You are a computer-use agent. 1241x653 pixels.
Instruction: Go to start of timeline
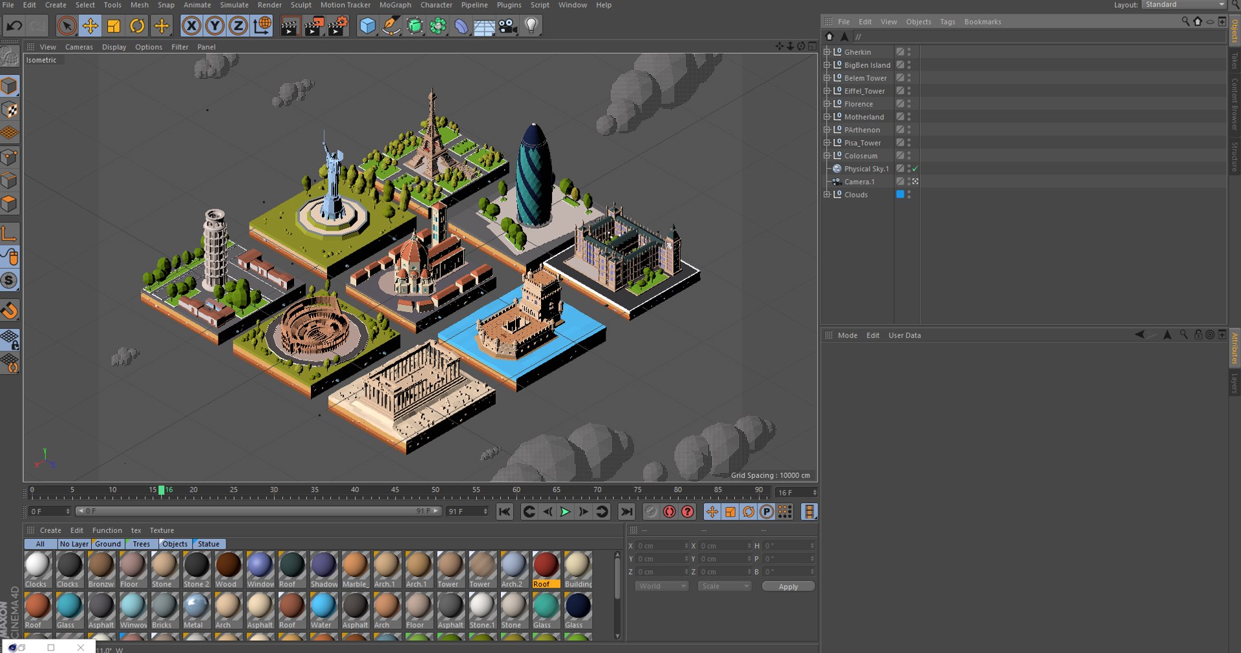click(x=504, y=512)
